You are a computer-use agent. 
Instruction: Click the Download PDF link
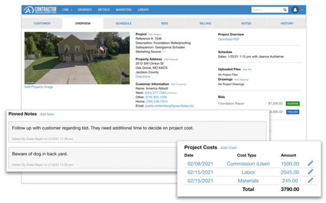(229, 39)
